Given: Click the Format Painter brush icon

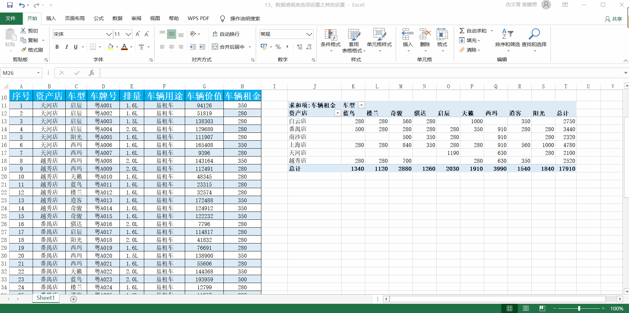Looking at the screenshot, I should coord(23,50).
